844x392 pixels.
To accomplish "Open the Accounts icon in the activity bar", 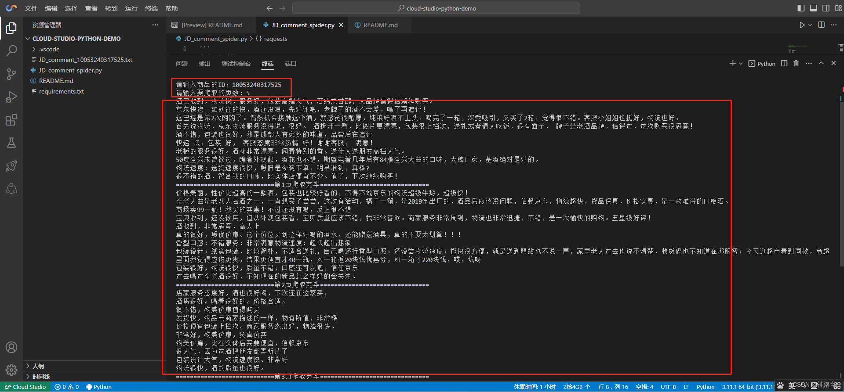I will 11,347.
